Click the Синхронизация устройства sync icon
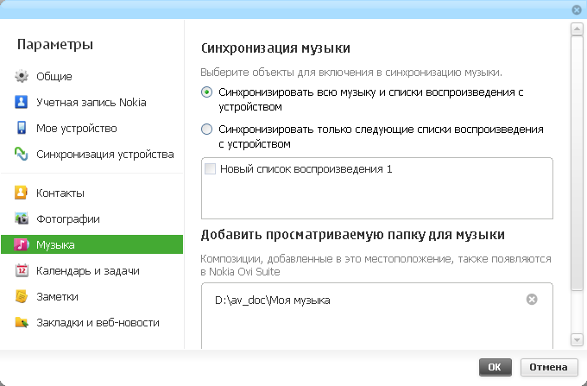The height and width of the screenshot is (386, 587). [22, 154]
